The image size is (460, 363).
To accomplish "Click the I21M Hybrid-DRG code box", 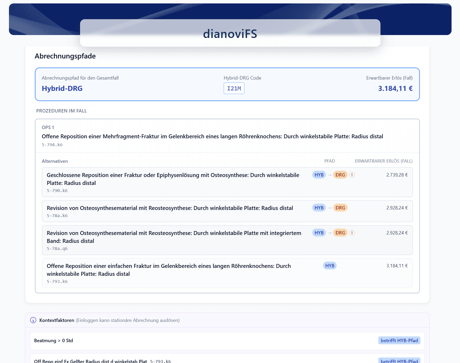I will 234,89.
